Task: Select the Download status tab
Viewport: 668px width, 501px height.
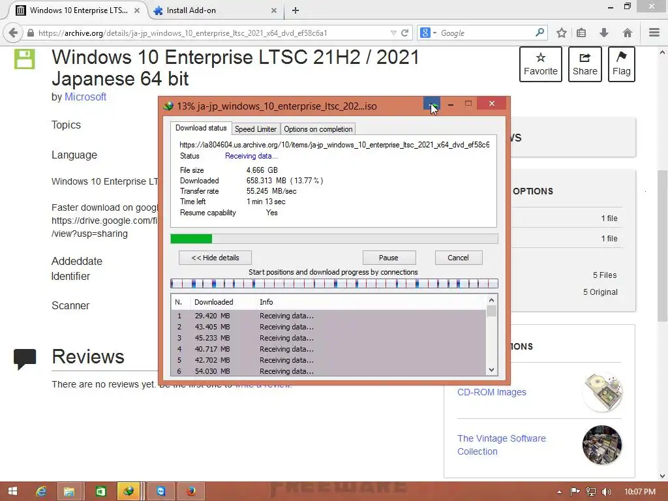Action: click(201, 128)
